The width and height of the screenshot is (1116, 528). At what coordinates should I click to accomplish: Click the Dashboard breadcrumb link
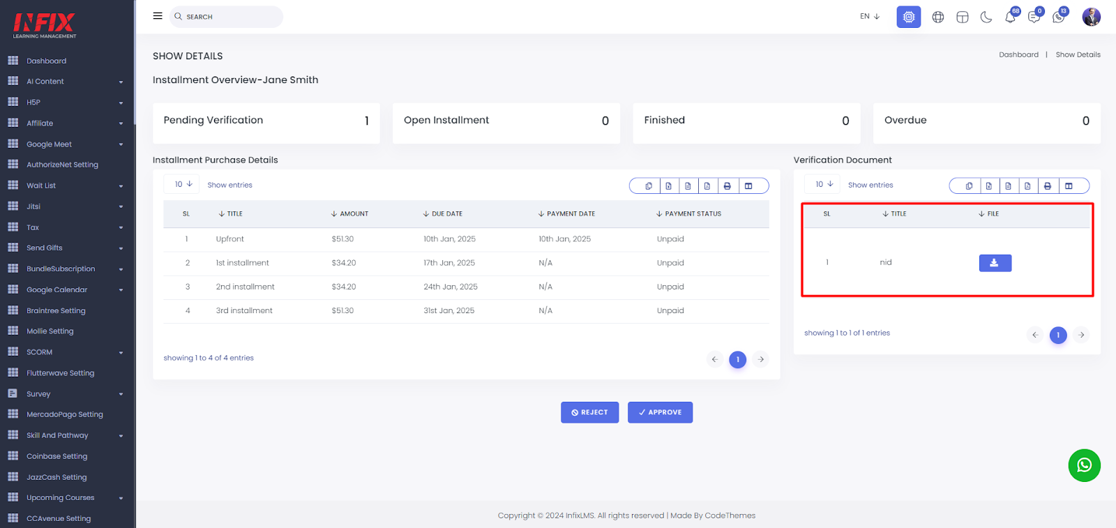[x=1018, y=54]
